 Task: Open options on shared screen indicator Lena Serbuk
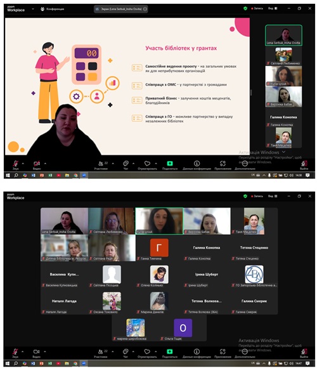(145, 9)
